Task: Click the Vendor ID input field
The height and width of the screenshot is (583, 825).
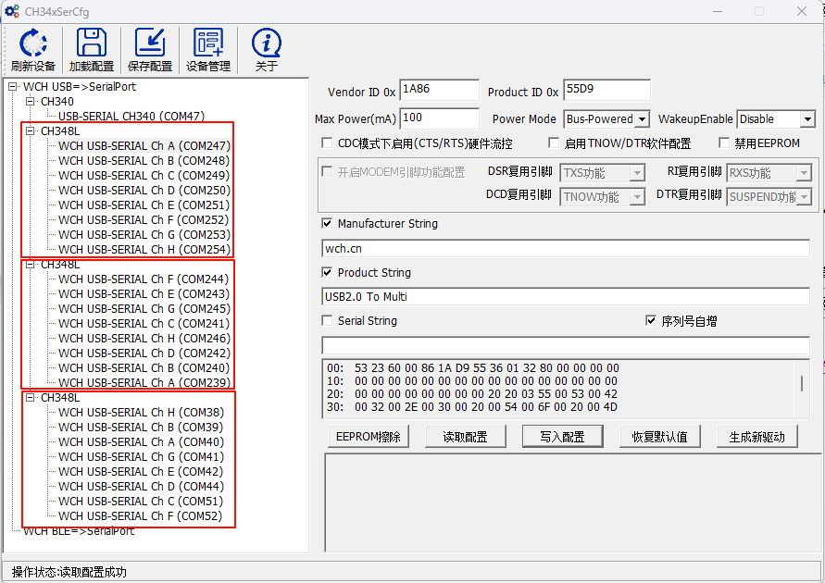Action: (439, 91)
